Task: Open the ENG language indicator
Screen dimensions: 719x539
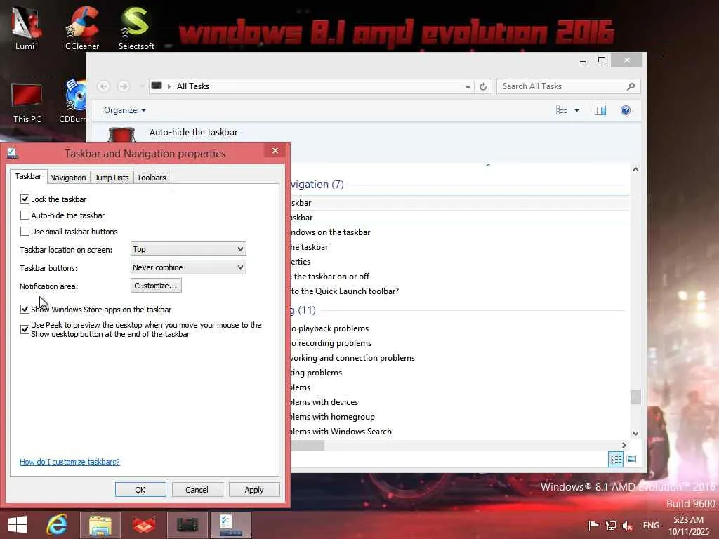Action: 651,525
